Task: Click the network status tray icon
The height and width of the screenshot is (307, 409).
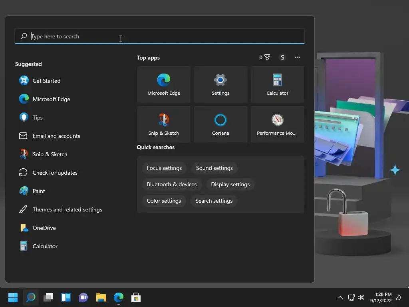Action: coord(351,297)
